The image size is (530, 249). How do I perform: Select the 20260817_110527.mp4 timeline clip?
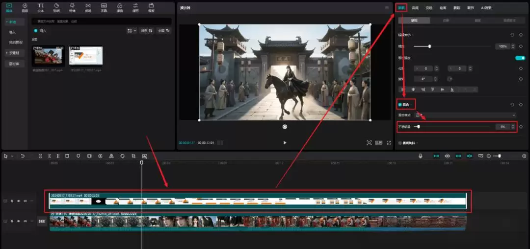tap(258, 201)
